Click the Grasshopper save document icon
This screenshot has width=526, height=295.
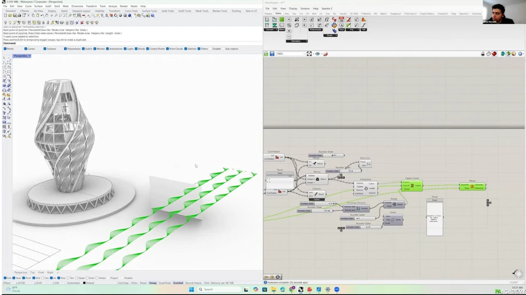[x=272, y=54]
